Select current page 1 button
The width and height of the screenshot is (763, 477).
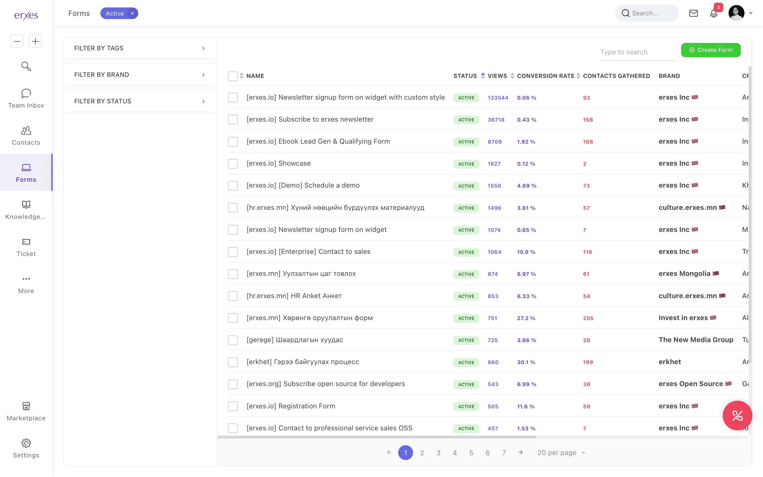(x=405, y=452)
